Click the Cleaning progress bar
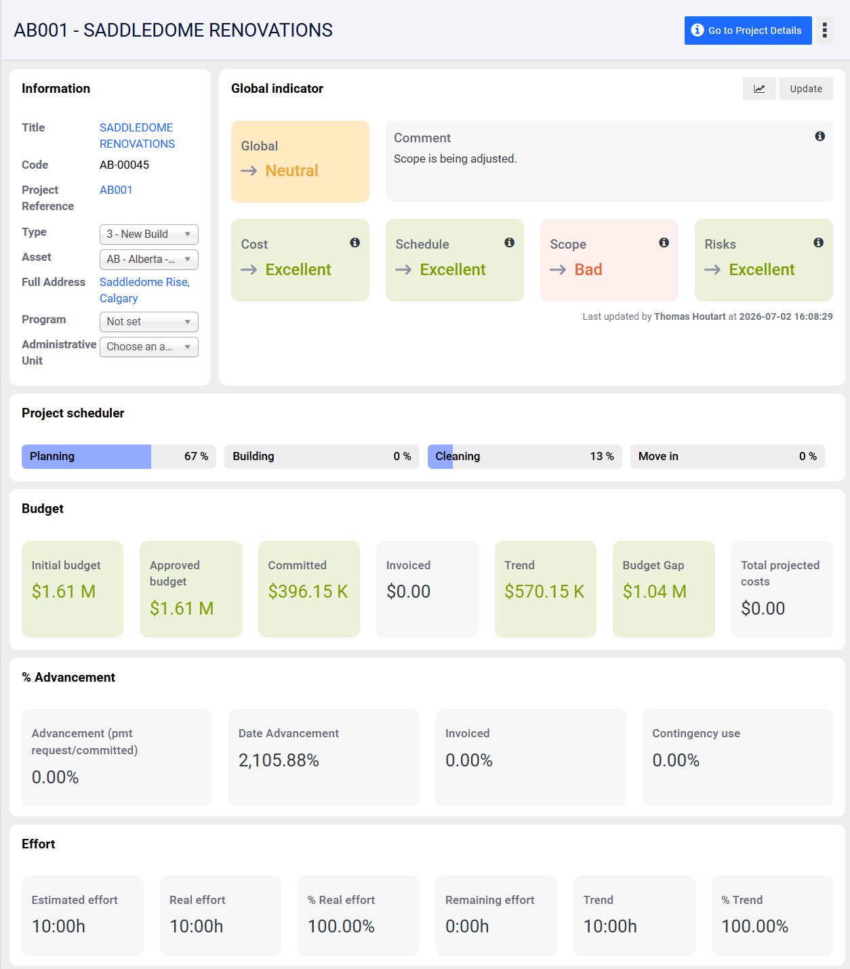This screenshot has width=850, height=969. click(525, 457)
